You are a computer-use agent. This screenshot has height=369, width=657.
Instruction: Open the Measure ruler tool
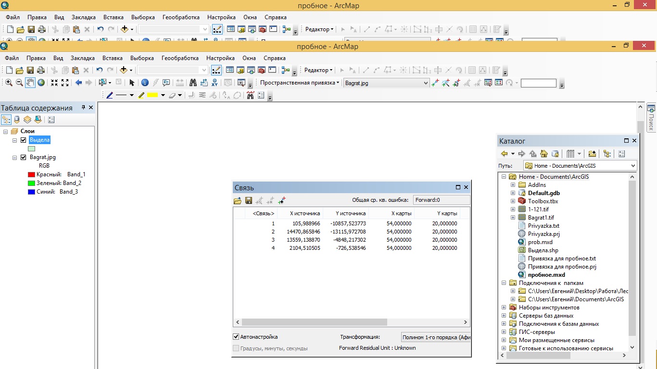coord(180,83)
